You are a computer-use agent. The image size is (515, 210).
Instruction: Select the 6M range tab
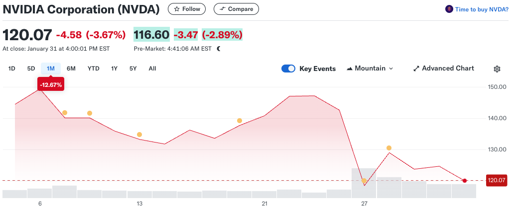click(71, 69)
